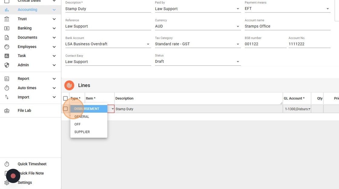Tick the Stamp Duty line row checkbox
The width and height of the screenshot is (339, 189).
[x=65, y=109]
